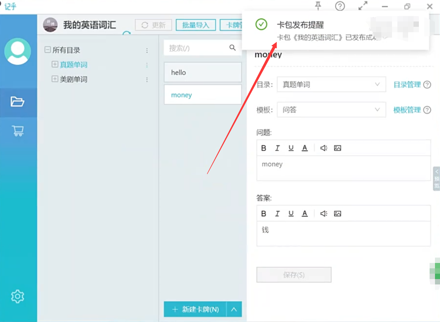Open the arrow menu beside 新建卡牌
The height and width of the screenshot is (322, 440).
[234, 309]
